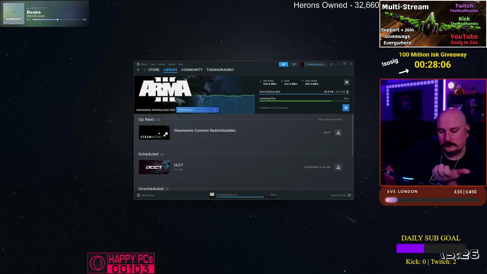Click the Arma thumbnail in the bottom download bar

[212, 195]
